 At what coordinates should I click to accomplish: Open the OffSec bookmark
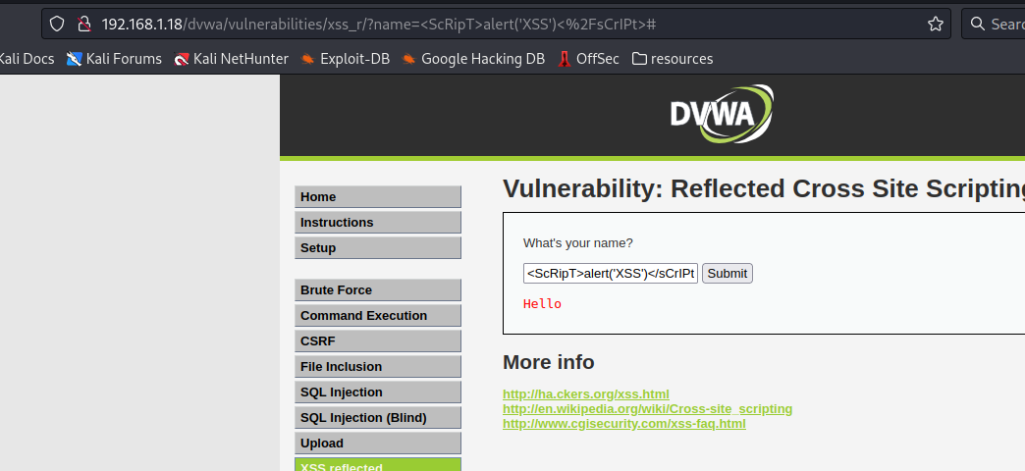pos(588,59)
